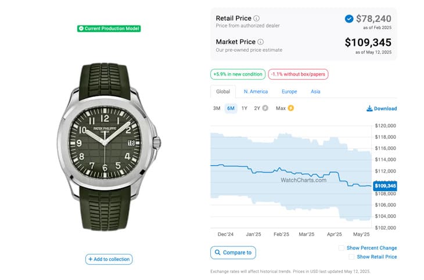The height and width of the screenshot is (280, 424).
Task: Click the Current Production Model badge
Action: [x=109, y=28]
